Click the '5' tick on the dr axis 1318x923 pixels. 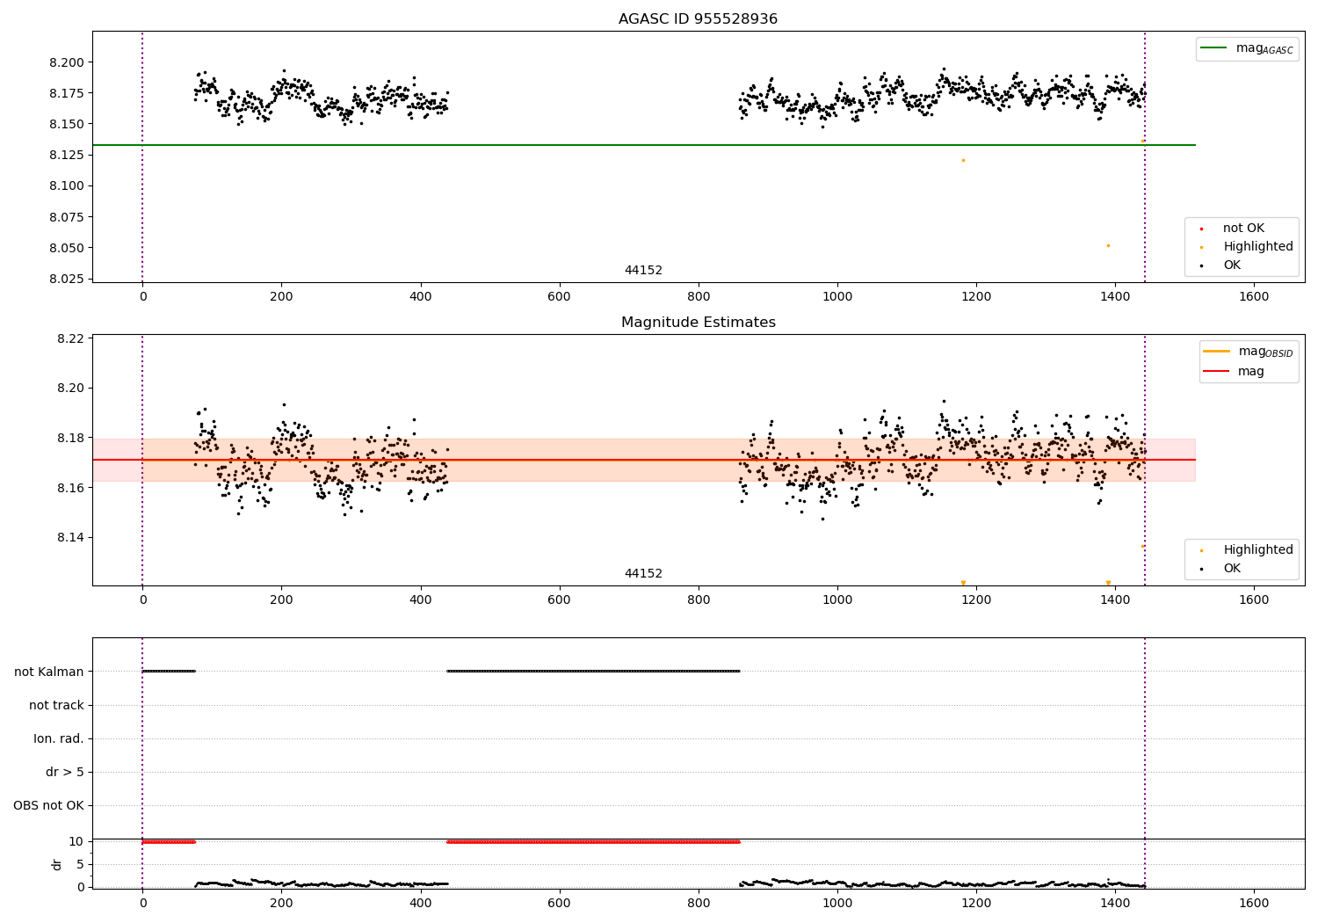80,864
